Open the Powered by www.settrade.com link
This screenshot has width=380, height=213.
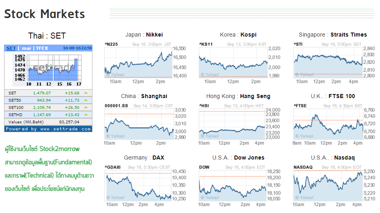(x=48, y=129)
